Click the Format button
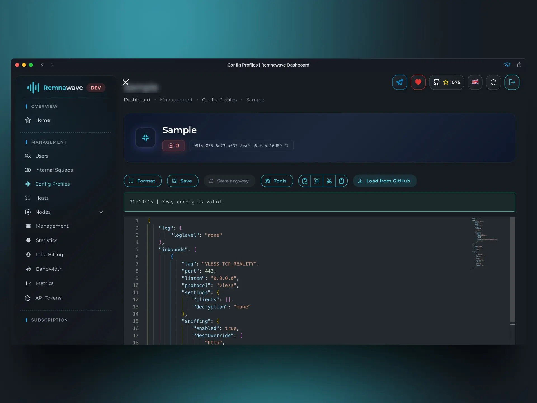Viewport: 537px width, 403px height. click(x=142, y=181)
